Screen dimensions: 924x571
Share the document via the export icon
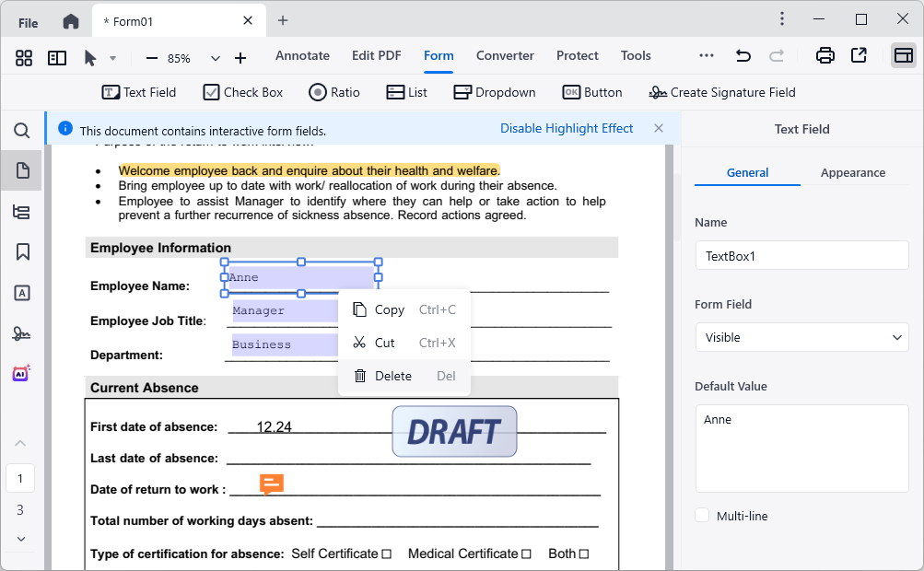(x=859, y=55)
